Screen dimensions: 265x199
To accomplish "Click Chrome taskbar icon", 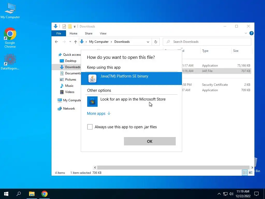I will [x=45, y=194].
